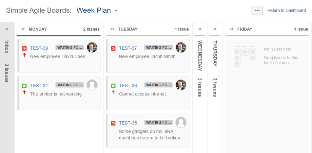This screenshot has width=312, height=153.
Task: Click the priority arrow on the printer issue
Action: [x=24, y=92]
